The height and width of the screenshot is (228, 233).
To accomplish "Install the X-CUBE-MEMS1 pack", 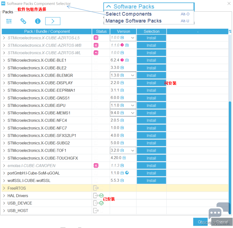I will click(x=151, y=113).
